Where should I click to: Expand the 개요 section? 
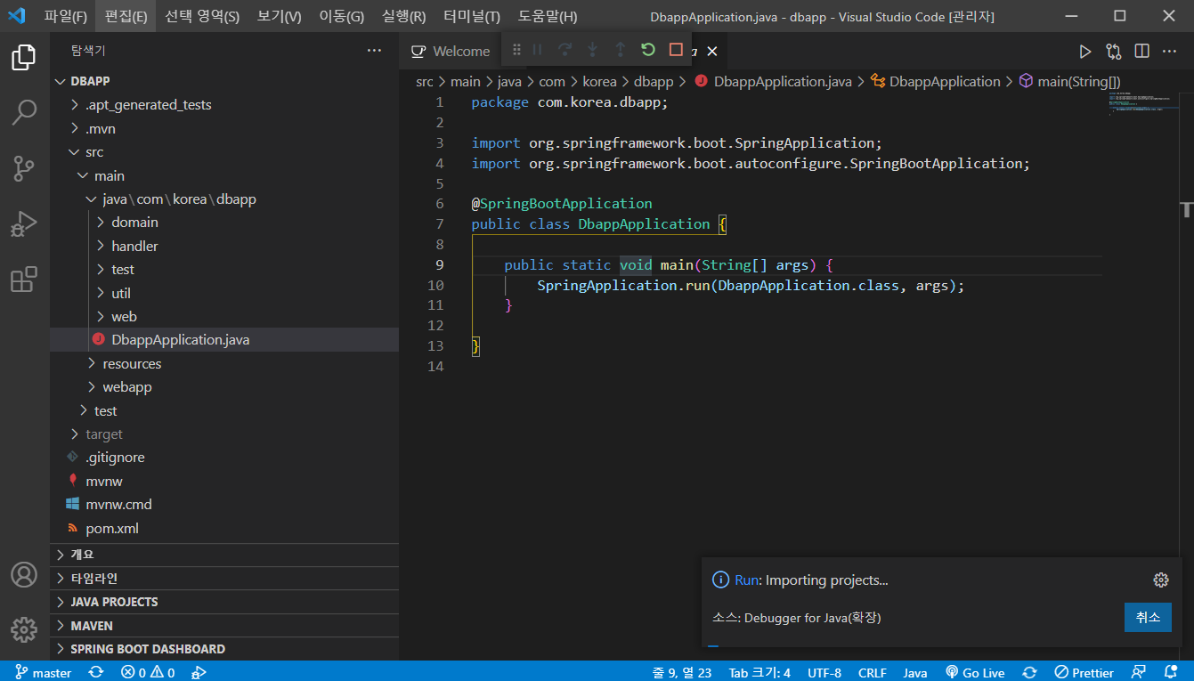tap(224, 555)
